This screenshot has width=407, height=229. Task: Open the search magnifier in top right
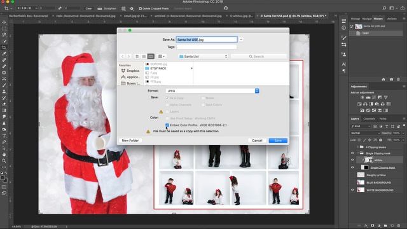[x=384, y=8]
